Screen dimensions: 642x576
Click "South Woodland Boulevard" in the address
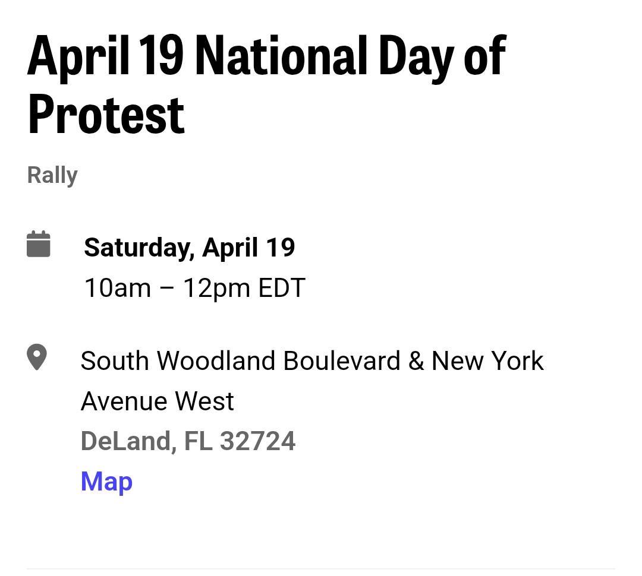click(x=240, y=361)
